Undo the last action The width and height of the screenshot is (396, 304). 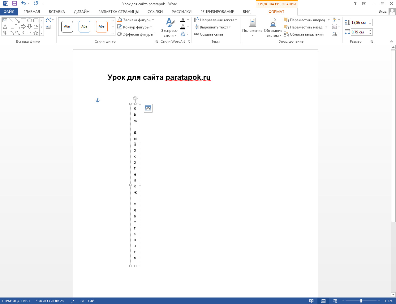(x=23, y=4)
